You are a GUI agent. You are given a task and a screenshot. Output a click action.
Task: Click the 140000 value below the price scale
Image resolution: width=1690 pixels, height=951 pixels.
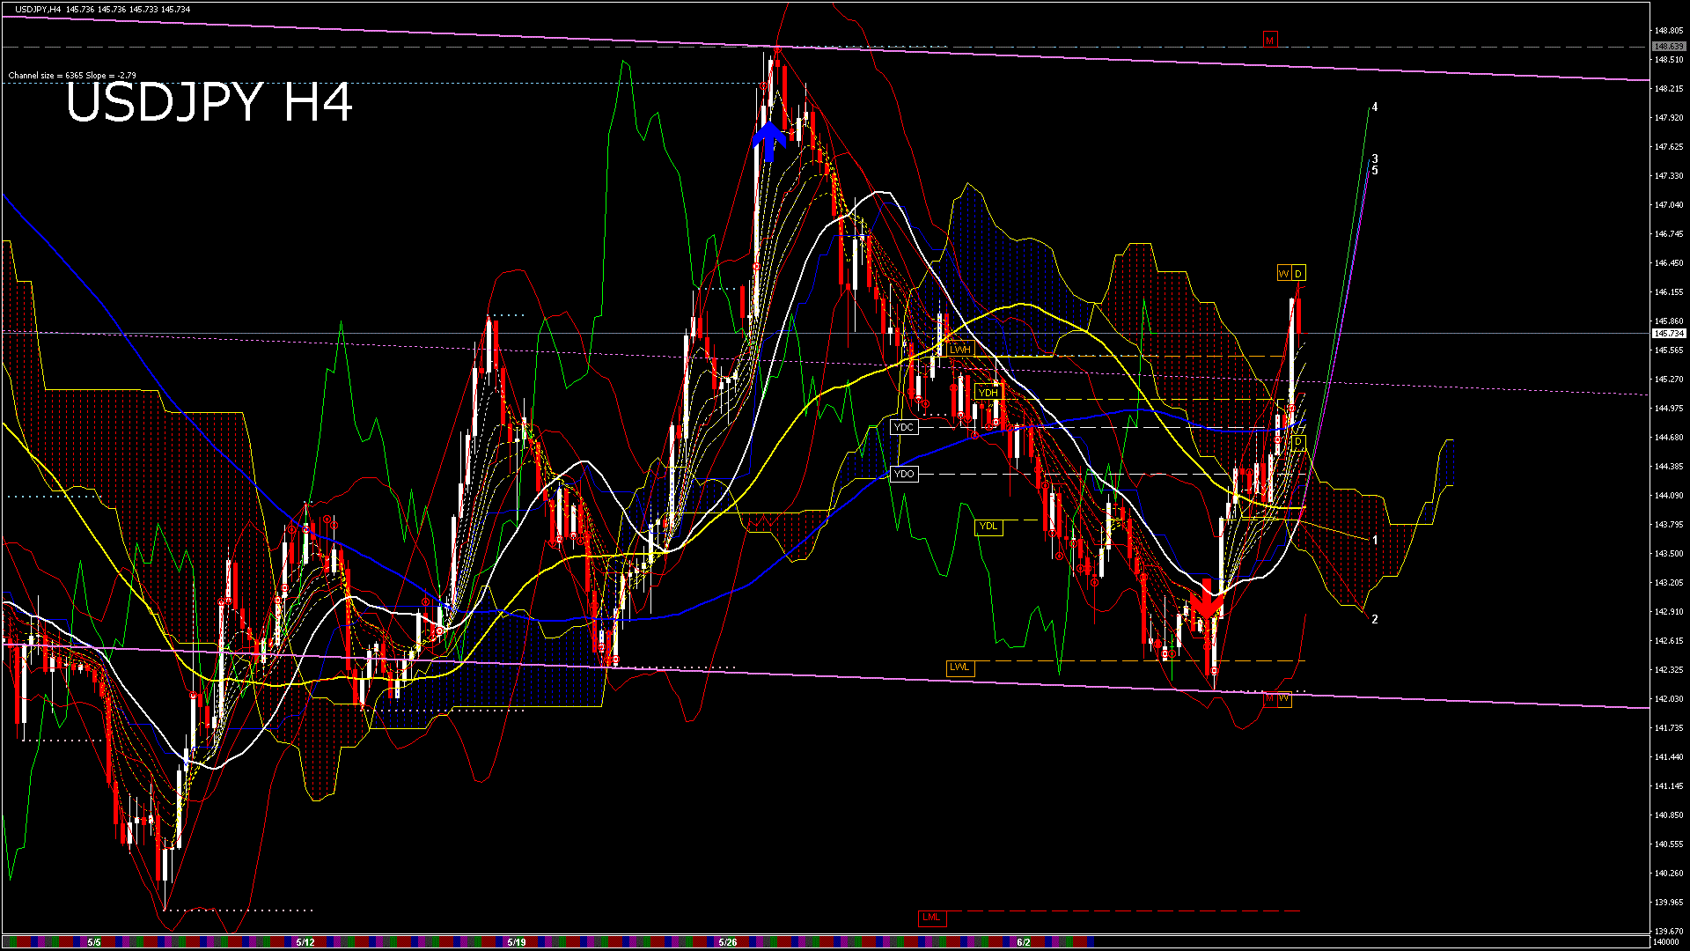point(1666,942)
